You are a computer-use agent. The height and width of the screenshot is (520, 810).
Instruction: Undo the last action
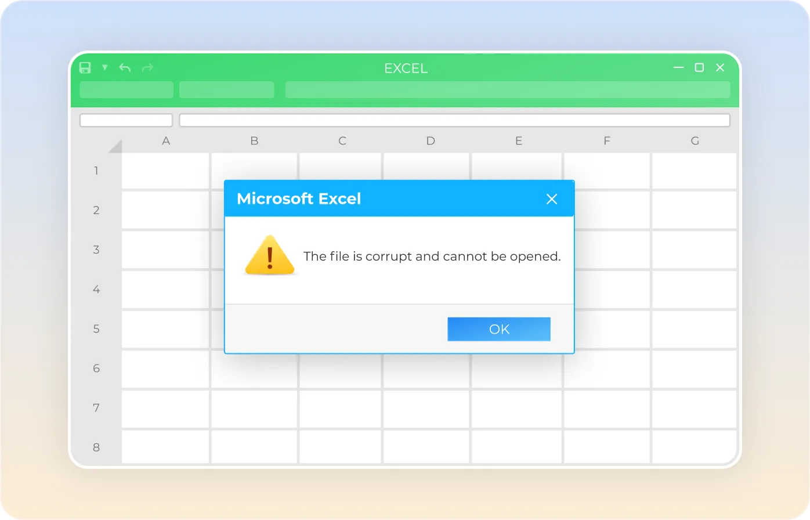point(125,68)
